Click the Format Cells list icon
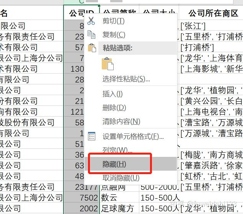The image size is (243, 214). [x=91, y=136]
